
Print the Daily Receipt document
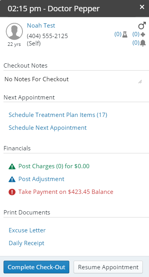[x=26, y=243]
